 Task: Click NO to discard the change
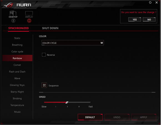(149, 19)
